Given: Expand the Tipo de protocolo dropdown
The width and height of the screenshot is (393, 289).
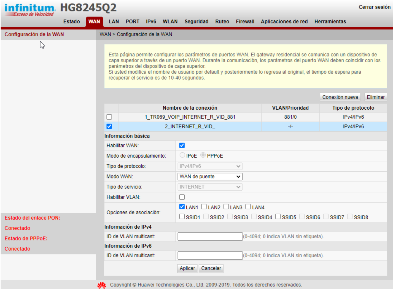Looking at the screenshot, I should [210, 166].
